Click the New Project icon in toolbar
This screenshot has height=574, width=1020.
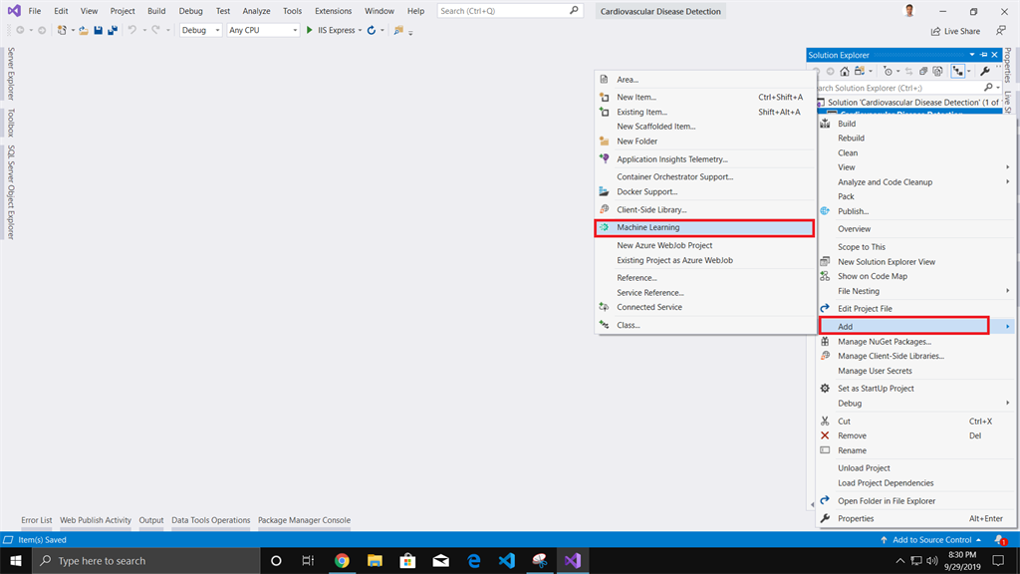coord(62,30)
